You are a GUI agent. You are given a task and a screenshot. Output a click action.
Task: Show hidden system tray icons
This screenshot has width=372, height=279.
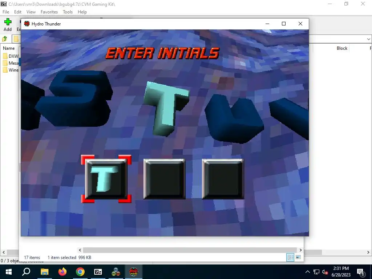307,272
